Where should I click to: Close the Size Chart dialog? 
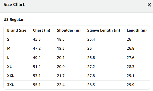coord(149,5)
